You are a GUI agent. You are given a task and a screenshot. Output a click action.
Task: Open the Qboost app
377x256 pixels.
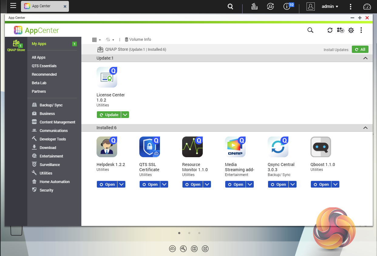(321, 184)
